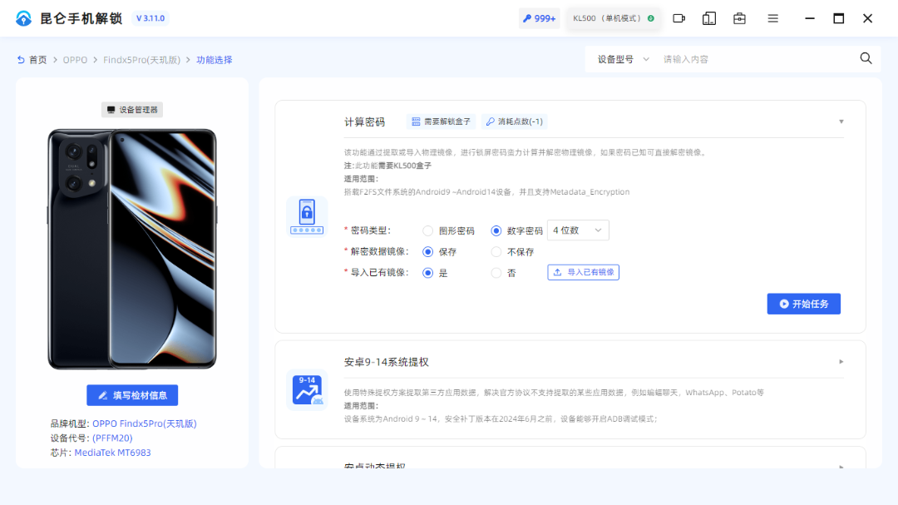Select 保存 for decrypted image
The height and width of the screenshot is (505, 898).
[x=428, y=251]
